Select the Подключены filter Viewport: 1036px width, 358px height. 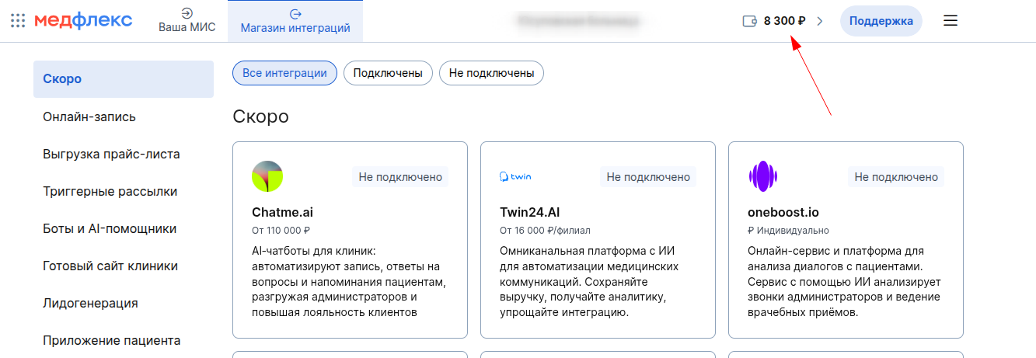point(388,73)
